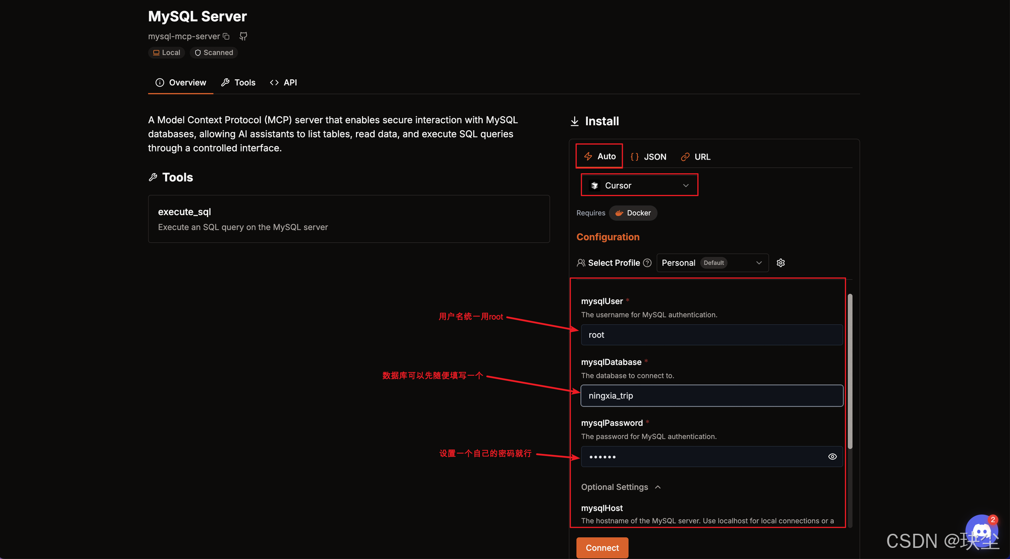
Task: Open the Personal profile dropdown
Action: pos(712,263)
